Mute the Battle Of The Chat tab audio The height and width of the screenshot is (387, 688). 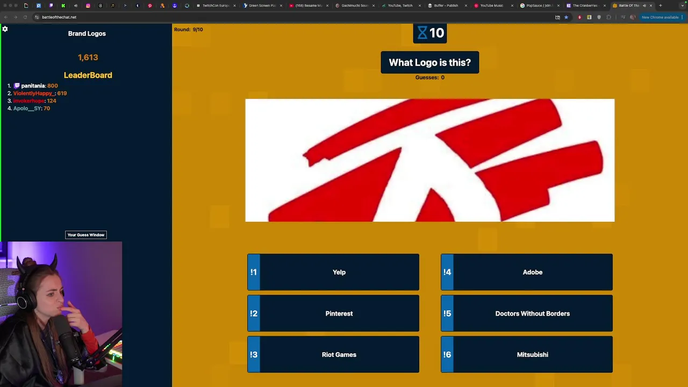click(x=644, y=5)
